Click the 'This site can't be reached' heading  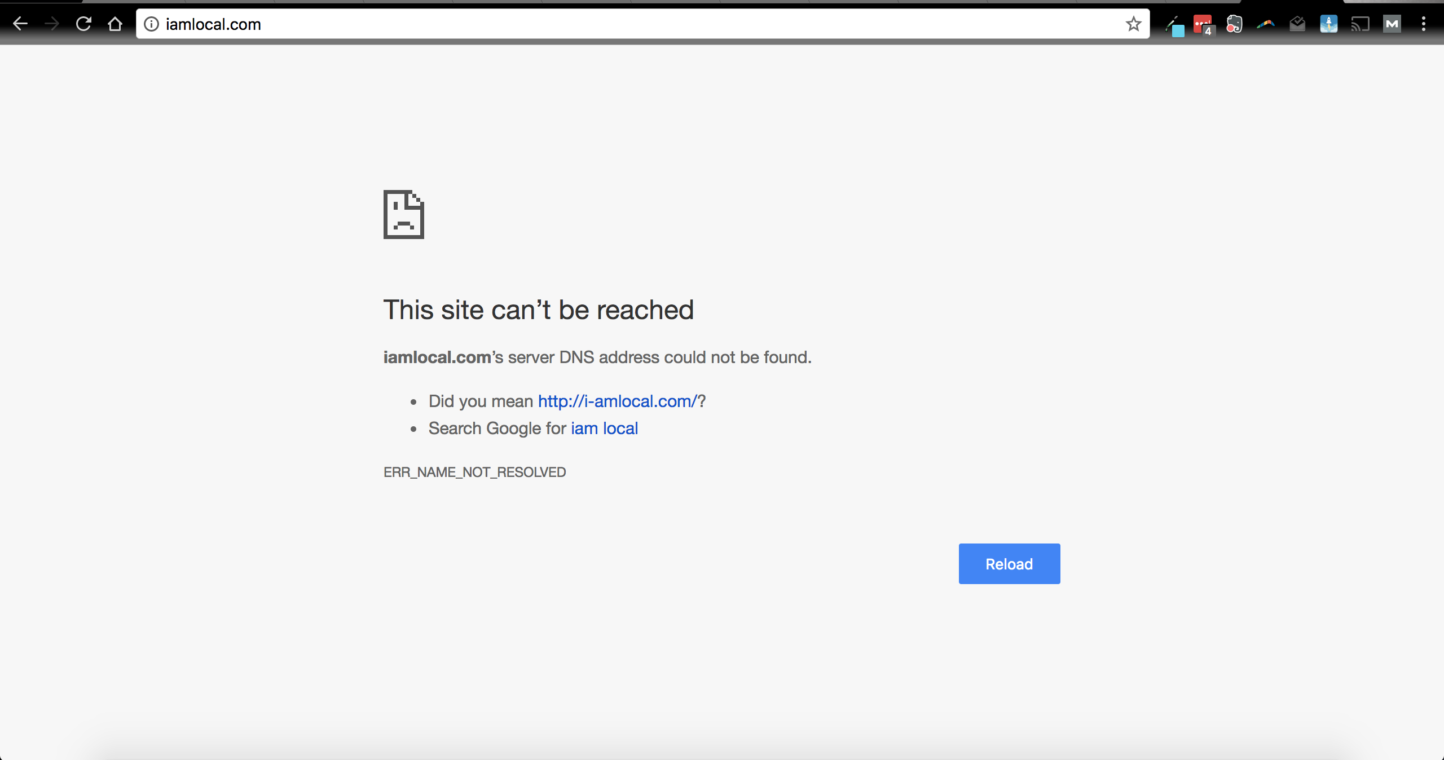coord(539,310)
